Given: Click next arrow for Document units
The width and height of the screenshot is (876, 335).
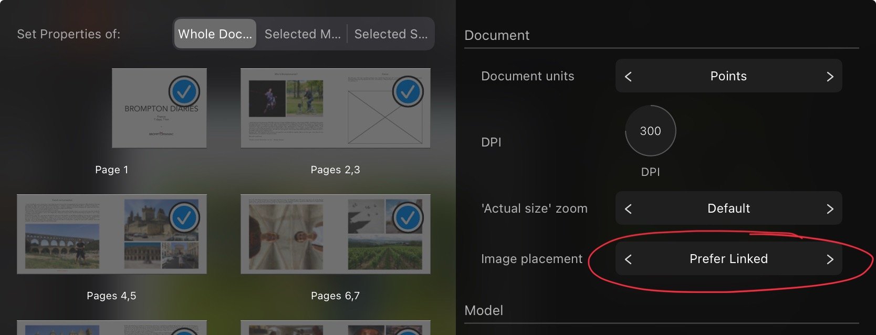Looking at the screenshot, I should (830, 76).
